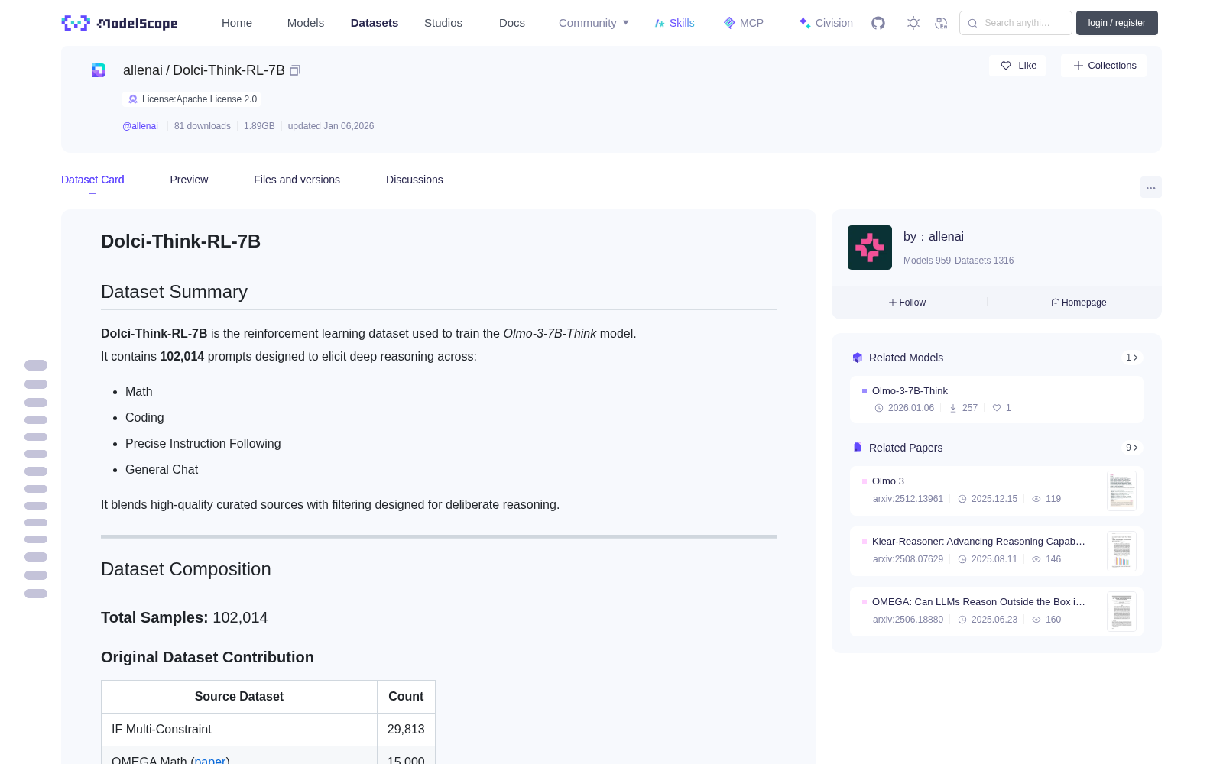This screenshot has width=1223, height=764.
Task: Open the Olmo-3-7B-Think related model
Action: pos(997,400)
